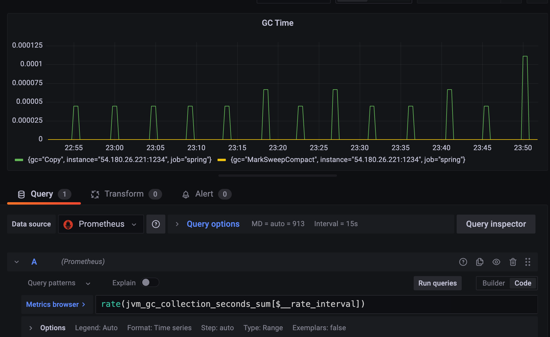The height and width of the screenshot is (337, 550).
Task: Grab query A drag handle dots
Action: (x=527, y=262)
